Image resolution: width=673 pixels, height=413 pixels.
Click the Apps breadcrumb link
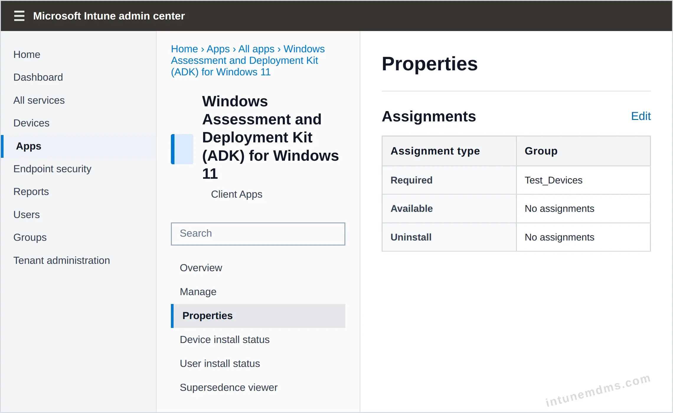coord(218,49)
